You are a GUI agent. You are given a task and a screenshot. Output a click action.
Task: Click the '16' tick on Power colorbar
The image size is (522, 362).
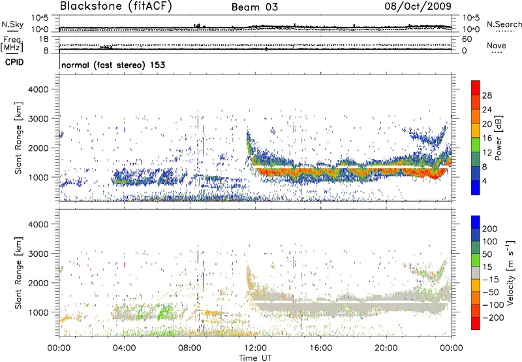pos(487,139)
